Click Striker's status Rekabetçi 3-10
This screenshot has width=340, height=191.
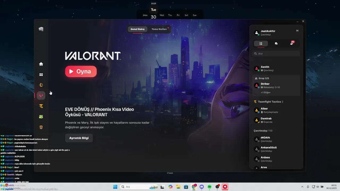(x=270, y=87)
